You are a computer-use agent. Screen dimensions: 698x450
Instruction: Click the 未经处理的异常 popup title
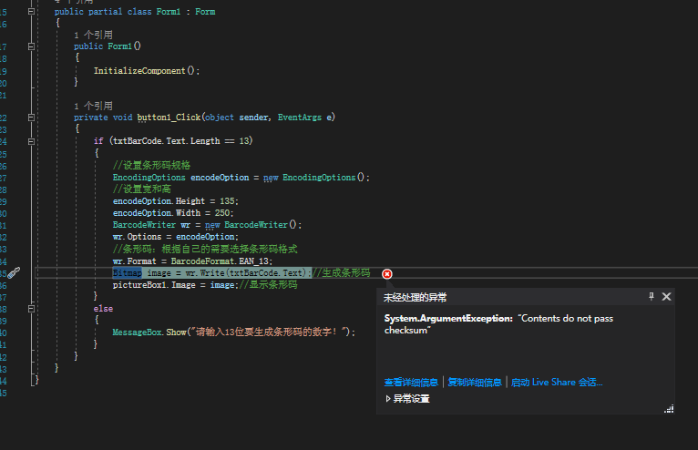(415, 297)
